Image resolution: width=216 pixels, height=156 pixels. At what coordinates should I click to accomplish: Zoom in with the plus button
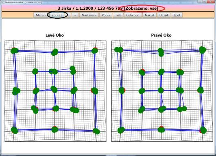[75, 15]
